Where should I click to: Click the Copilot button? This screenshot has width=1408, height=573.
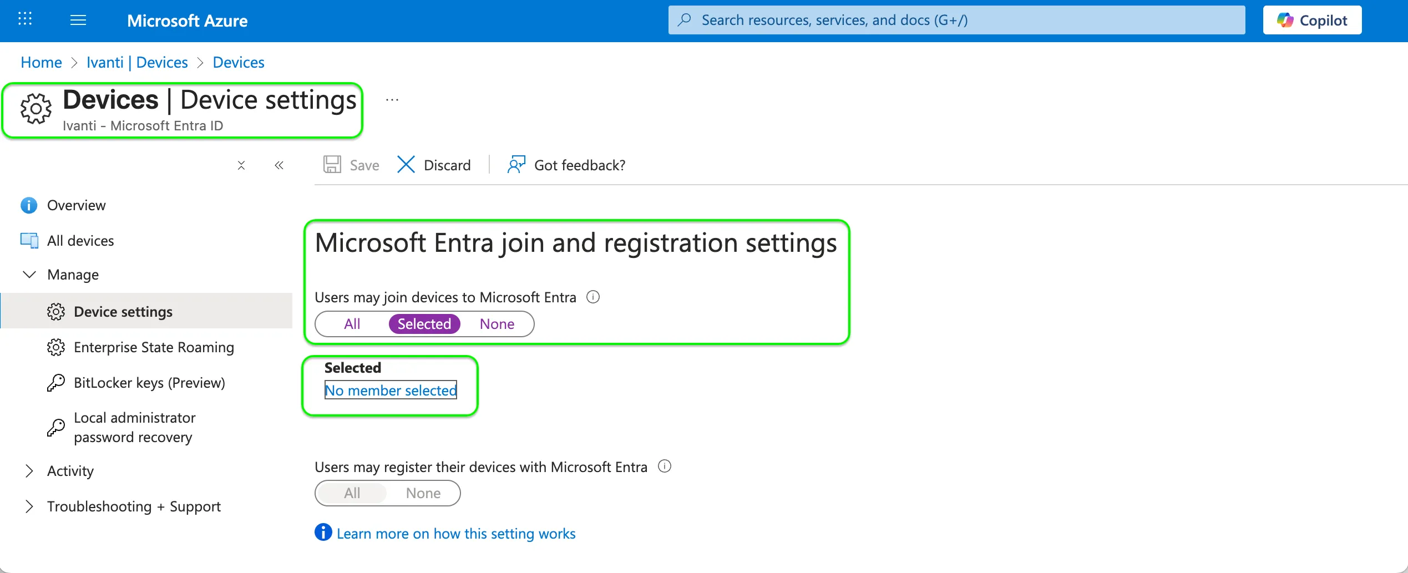coord(1312,21)
